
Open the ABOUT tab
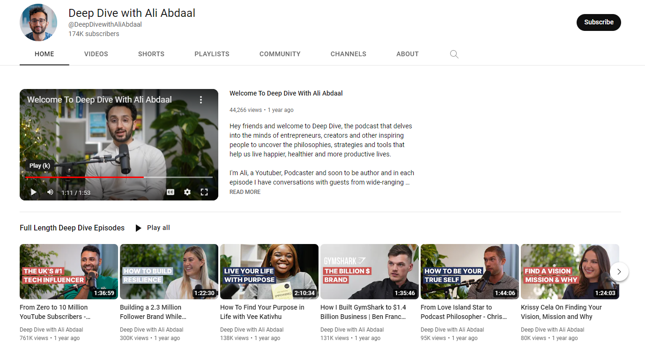(x=408, y=54)
